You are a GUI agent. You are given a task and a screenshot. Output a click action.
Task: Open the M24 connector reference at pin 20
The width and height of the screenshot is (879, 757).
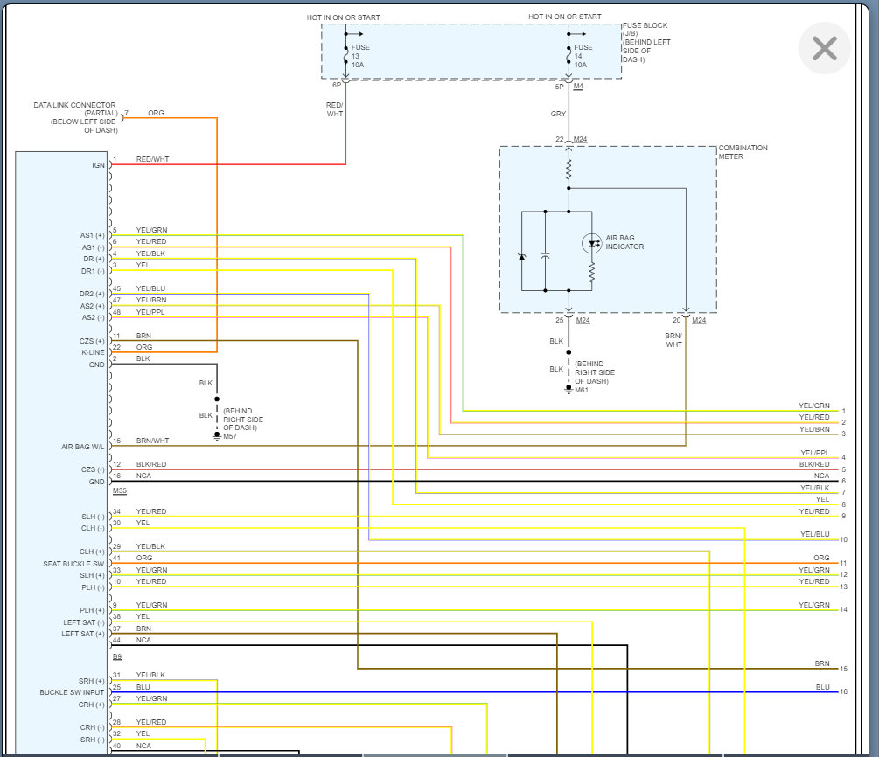tap(699, 320)
